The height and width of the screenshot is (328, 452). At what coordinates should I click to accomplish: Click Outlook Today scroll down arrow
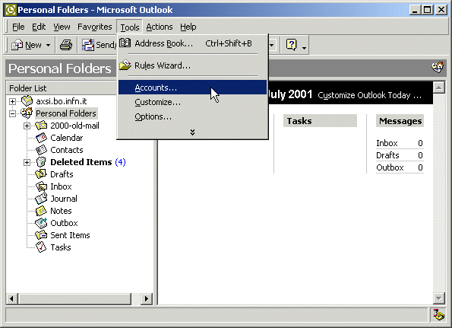click(438, 298)
